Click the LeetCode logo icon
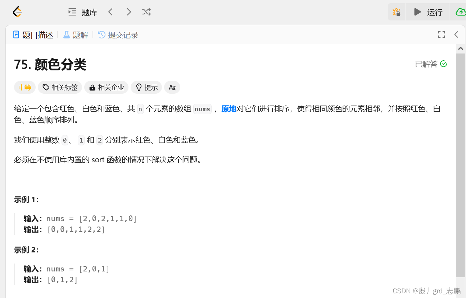The height and width of the screenshot is (298, 466). 18,12
